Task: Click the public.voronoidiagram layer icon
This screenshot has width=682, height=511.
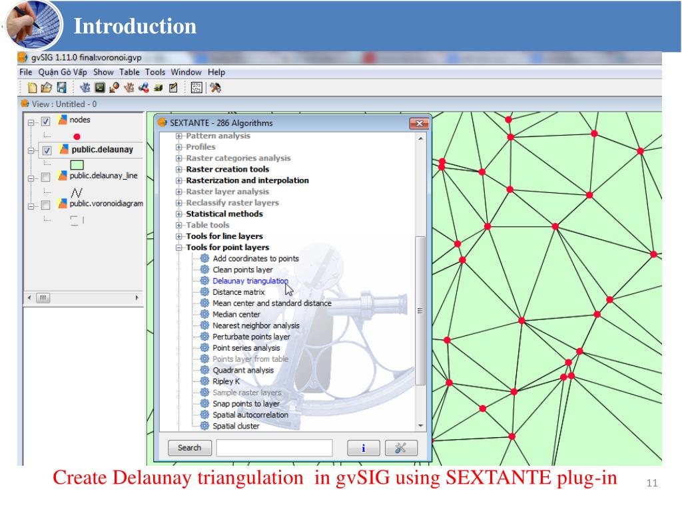Action: (x=63, y=203)
